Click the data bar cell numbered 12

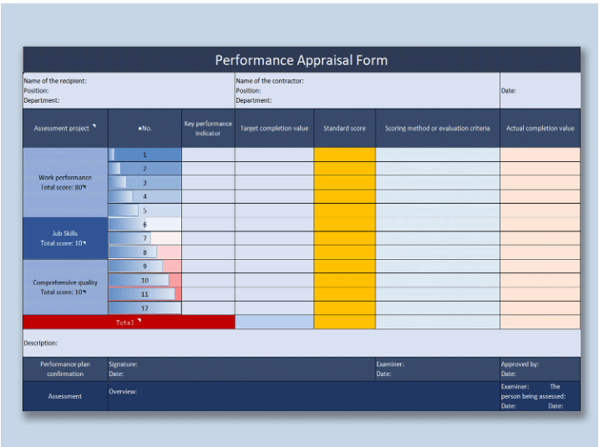click(145, 308)
